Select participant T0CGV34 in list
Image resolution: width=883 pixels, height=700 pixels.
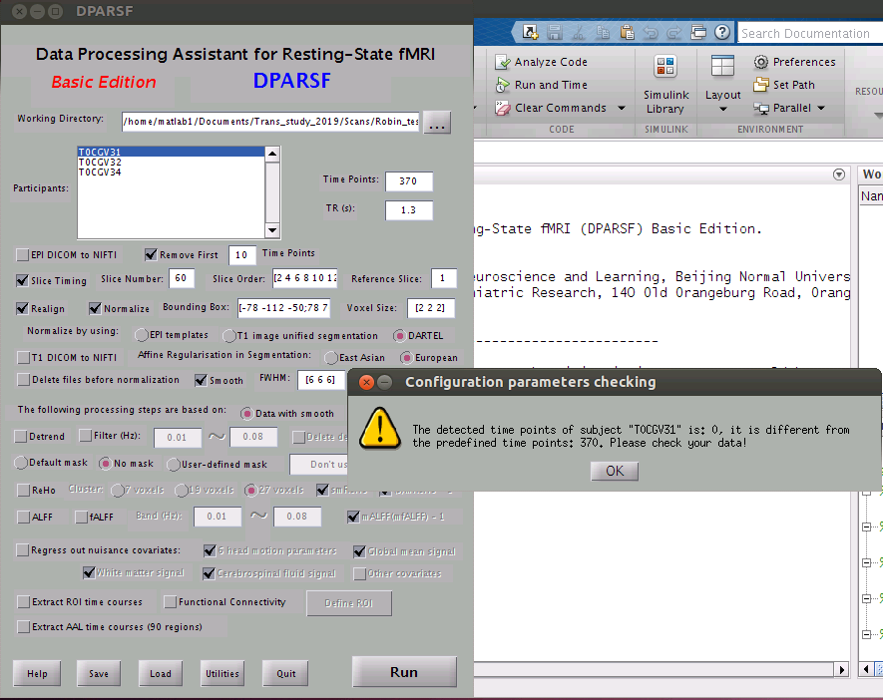coord(172,173)
